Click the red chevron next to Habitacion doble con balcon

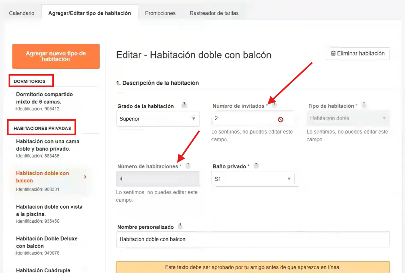click(x=85, y=177)
